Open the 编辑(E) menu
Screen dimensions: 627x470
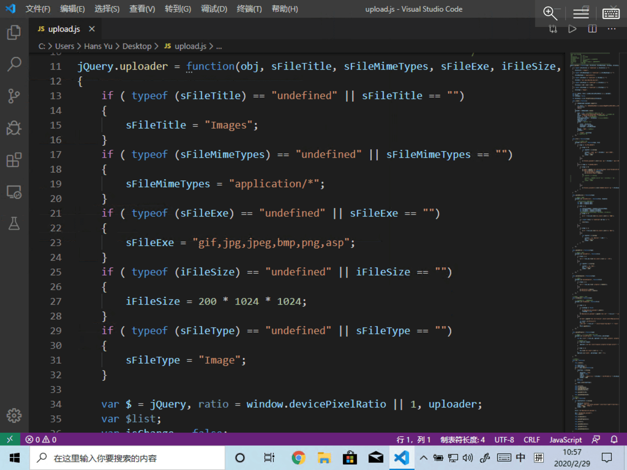coord(72,9)
